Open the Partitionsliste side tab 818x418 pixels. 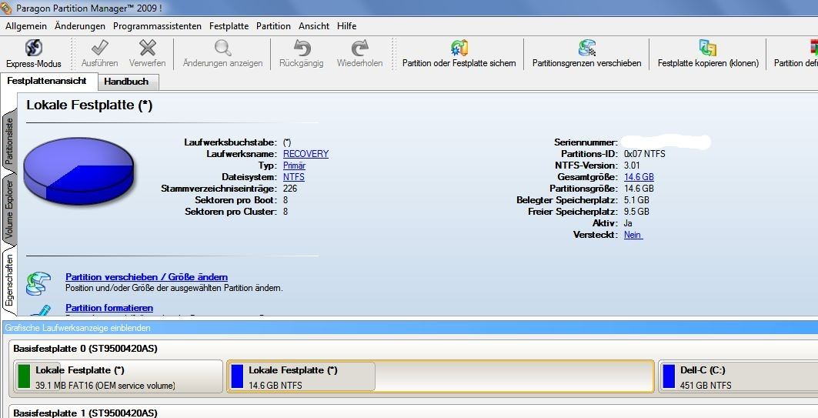(x=9, y=142)
